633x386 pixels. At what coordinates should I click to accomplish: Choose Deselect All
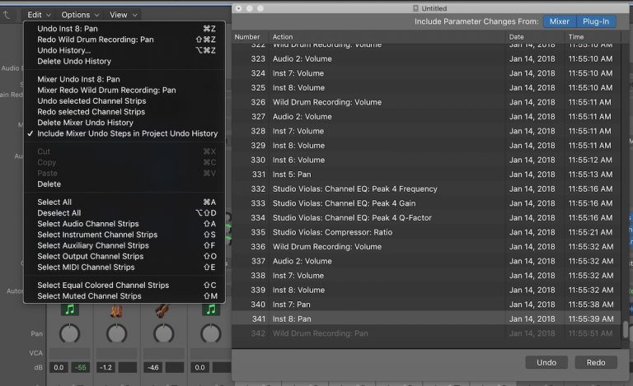click(x=123, y=213)
